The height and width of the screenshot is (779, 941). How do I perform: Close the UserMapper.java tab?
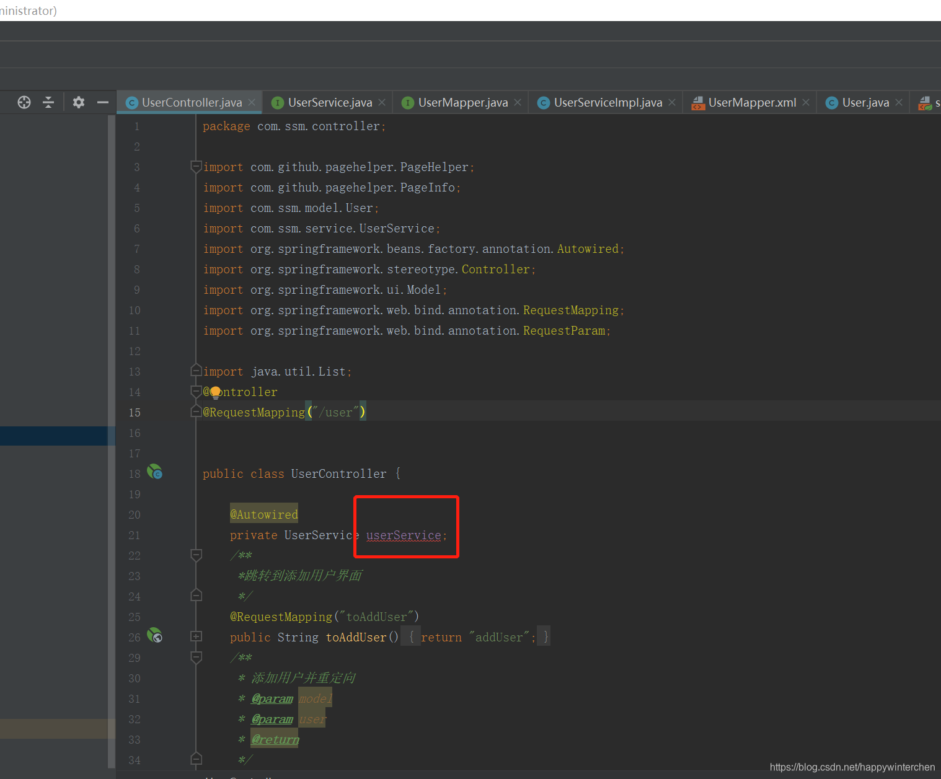click(x=518, y=102)
